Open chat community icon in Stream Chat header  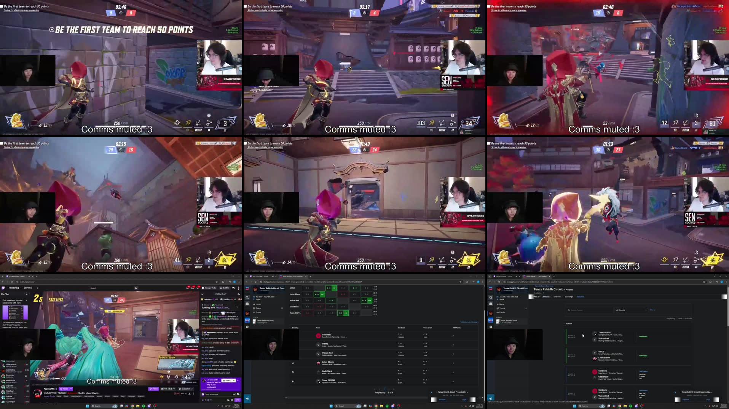tap(239, 294)
